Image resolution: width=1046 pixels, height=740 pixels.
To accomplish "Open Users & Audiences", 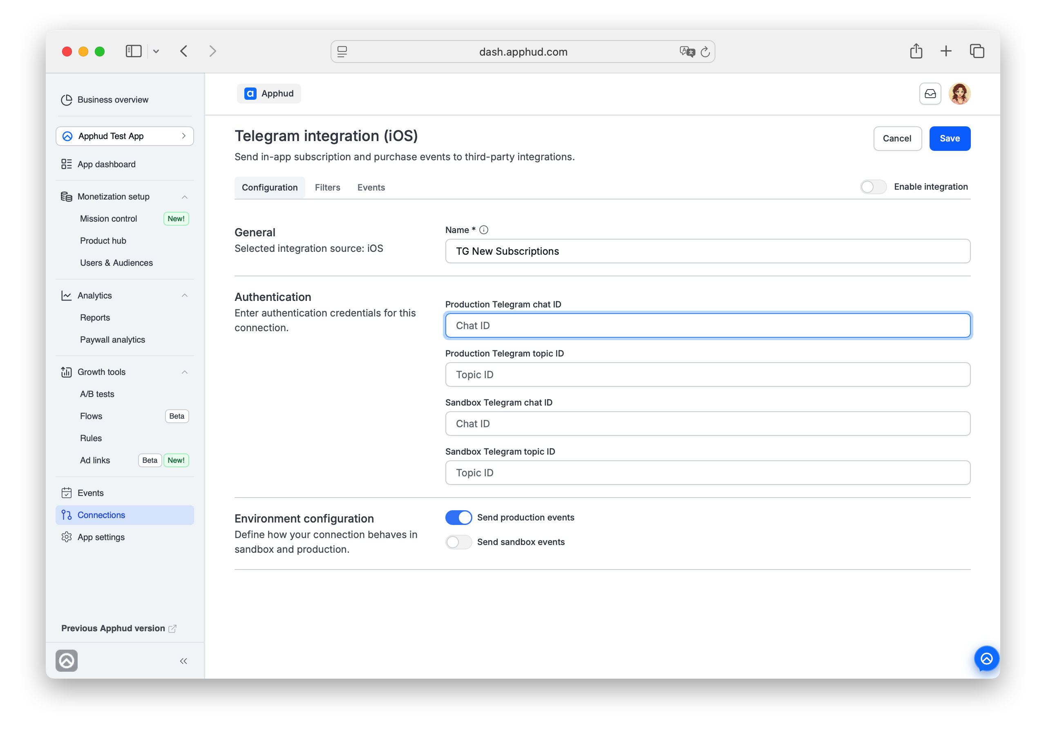I will (116, 262).
